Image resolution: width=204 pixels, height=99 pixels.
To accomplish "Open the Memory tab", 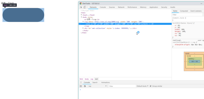I will coord(143,7).
